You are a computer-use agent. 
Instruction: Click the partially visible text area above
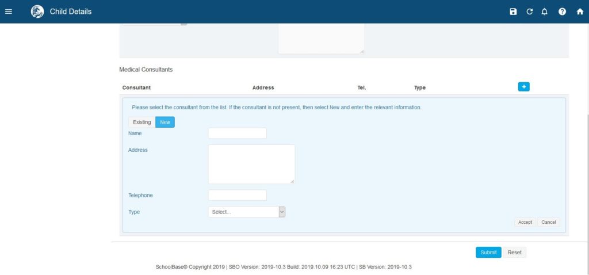(321, 39)
